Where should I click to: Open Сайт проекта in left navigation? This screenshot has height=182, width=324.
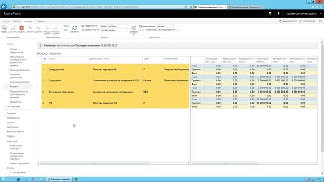[14, 107]
